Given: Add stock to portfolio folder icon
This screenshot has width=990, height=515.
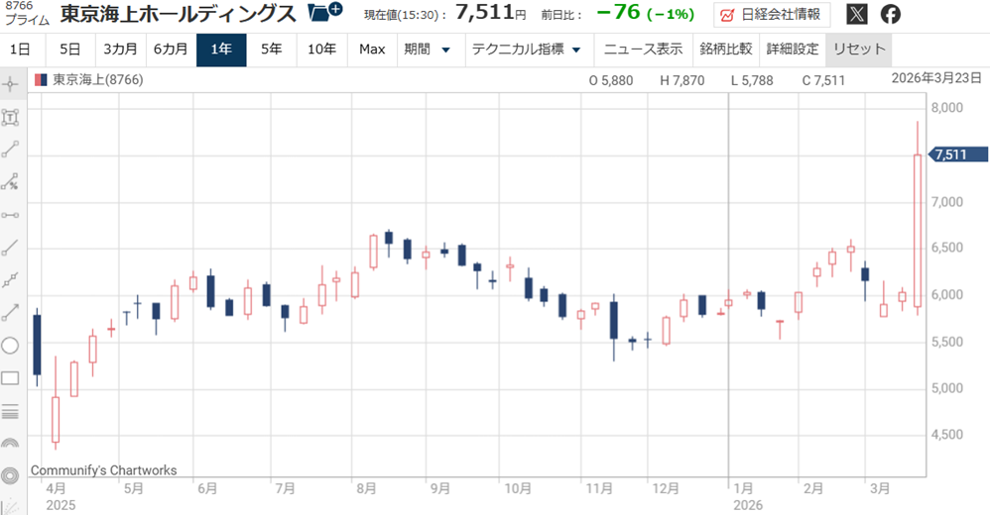Looking at the screenshot, I should (324, 14).
